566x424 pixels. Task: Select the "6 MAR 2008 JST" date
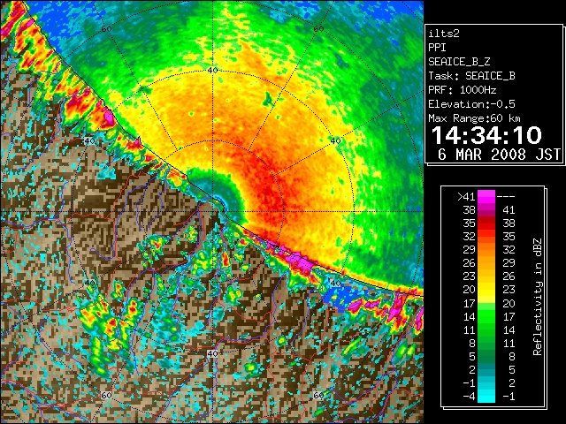click(499, 155)
